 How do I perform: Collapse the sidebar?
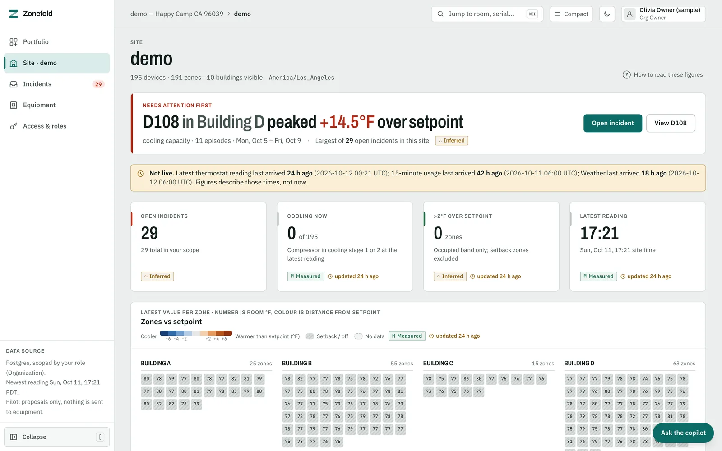coord(57,437)
